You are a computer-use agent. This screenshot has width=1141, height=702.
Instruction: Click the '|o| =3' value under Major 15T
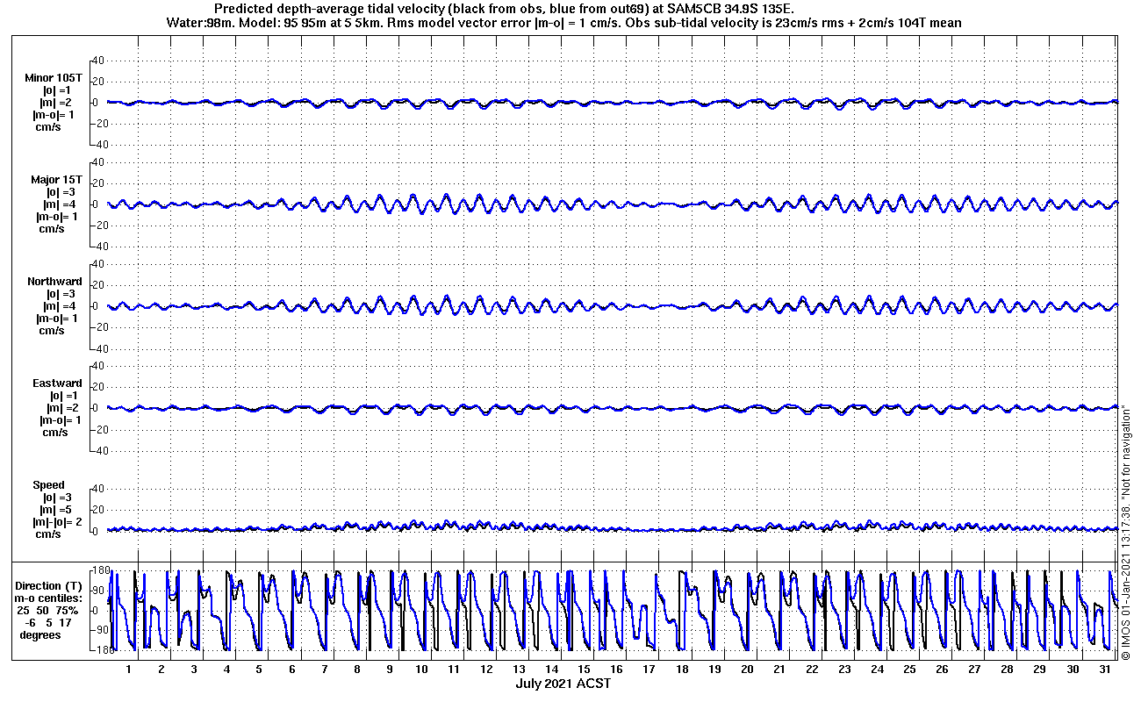click(x=61, y=192)
